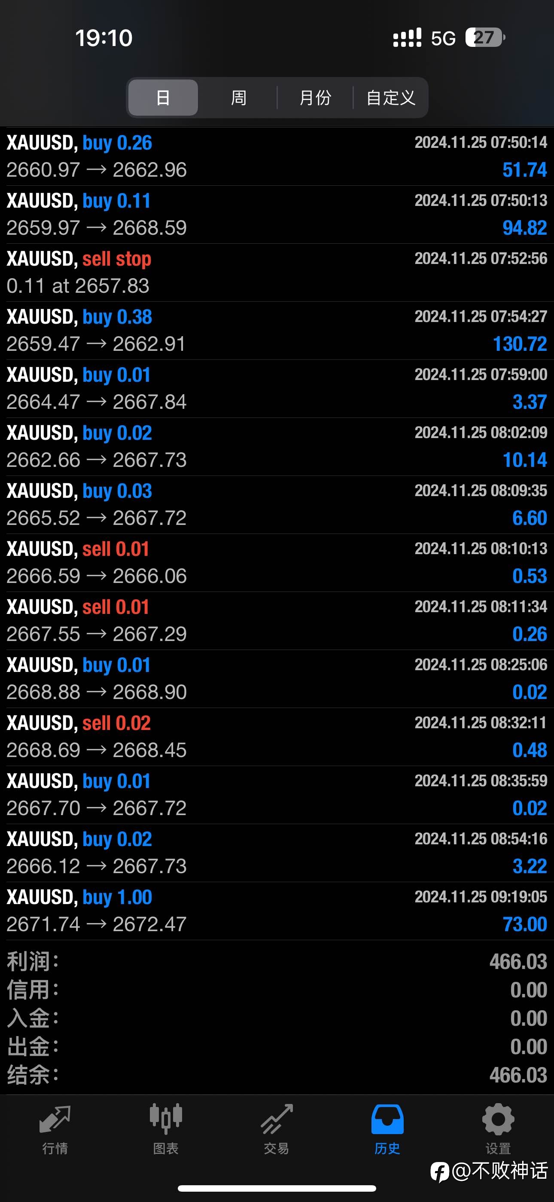Tap the 利润 profit summary row
This screenshot has height=1202, width=554.
tap(277, 962)
